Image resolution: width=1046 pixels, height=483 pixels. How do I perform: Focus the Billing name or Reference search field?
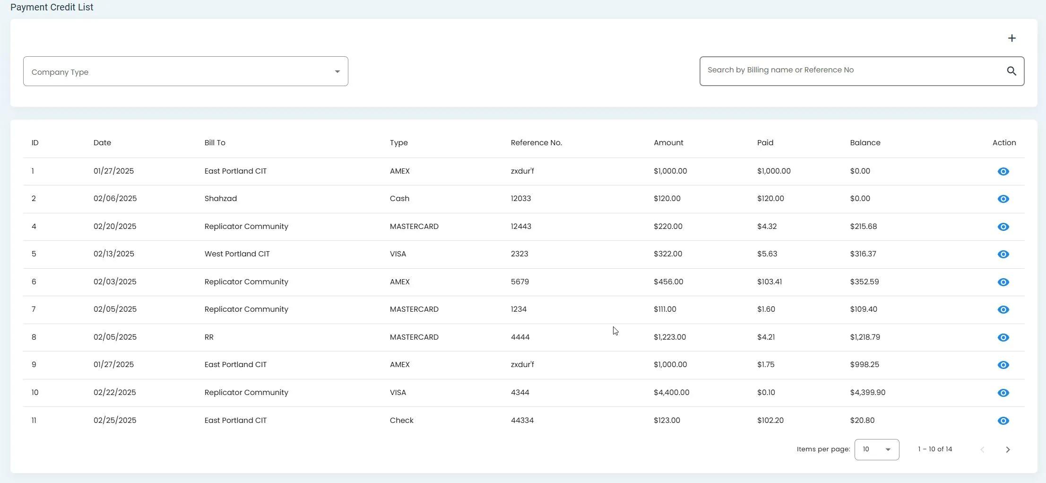tap(851, 70)
